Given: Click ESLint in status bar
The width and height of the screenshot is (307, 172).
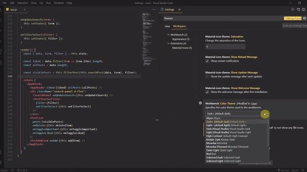Looking at the screenshot, I should [x=295, y=170].
